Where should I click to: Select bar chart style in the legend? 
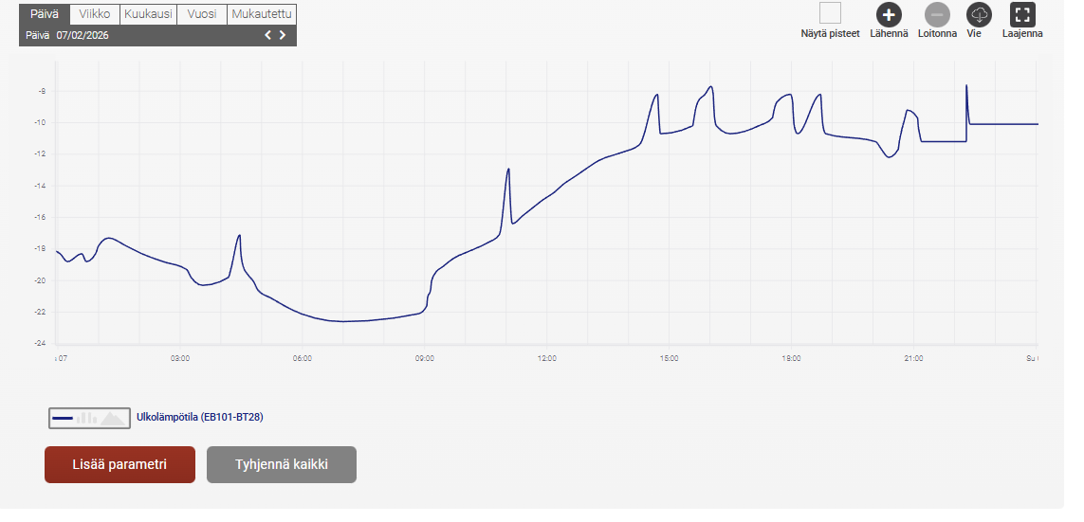[x=87, y=417]
